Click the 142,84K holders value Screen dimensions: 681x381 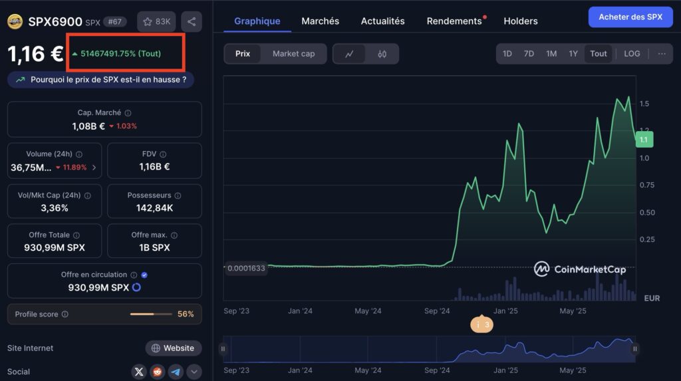pos(154,208)
